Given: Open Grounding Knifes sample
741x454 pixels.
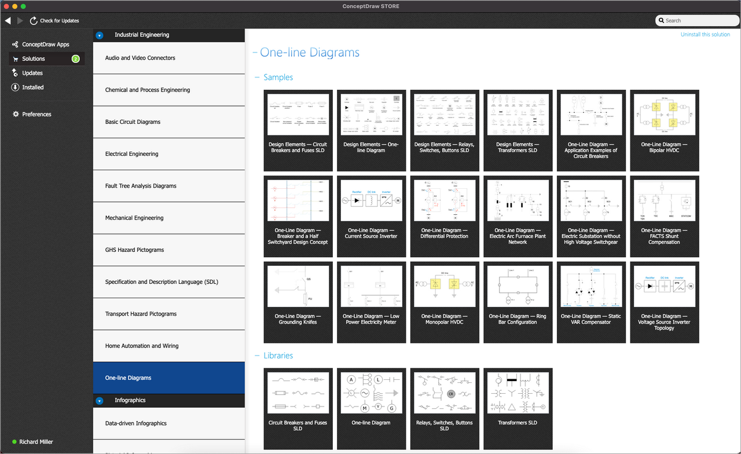Looking at the screenshot, I should pos(298,302).
